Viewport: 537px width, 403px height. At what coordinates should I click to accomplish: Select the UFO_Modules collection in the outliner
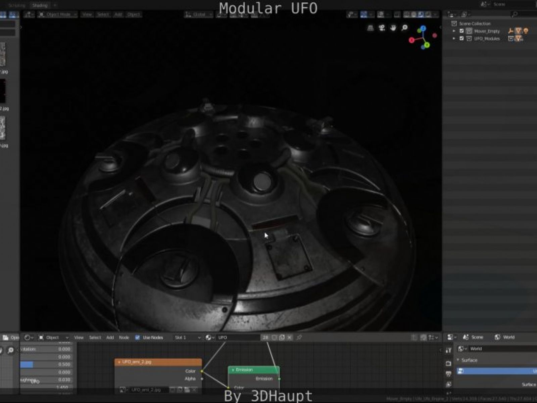click(x=487, y=39)
